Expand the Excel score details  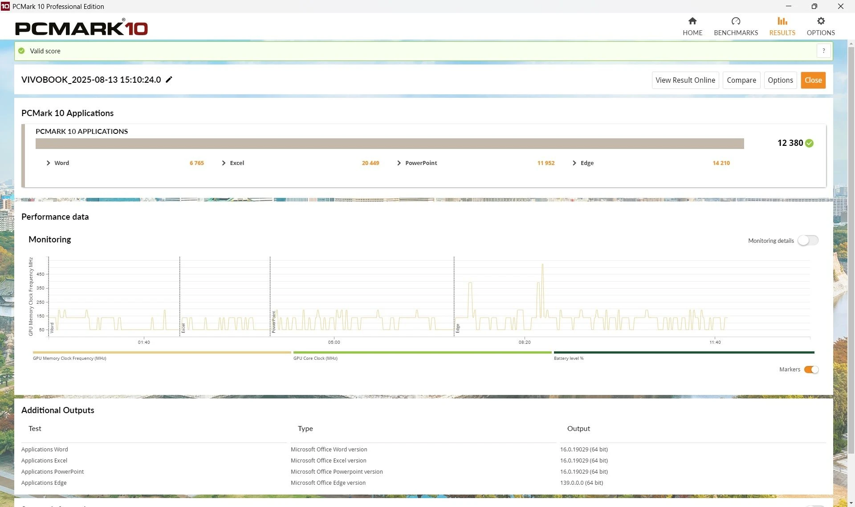click(x=224, y=163)
